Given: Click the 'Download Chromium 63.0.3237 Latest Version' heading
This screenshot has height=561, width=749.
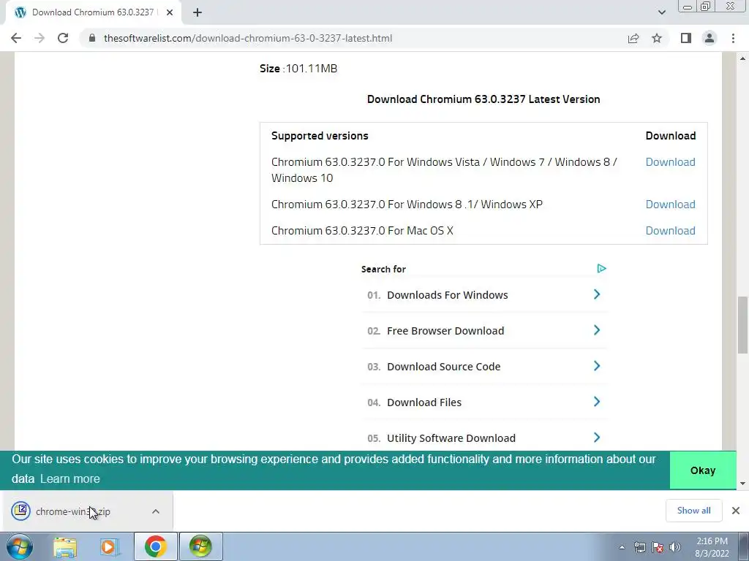Looking at the screenshot, I should pyautogui.click(x=483, y=99).
